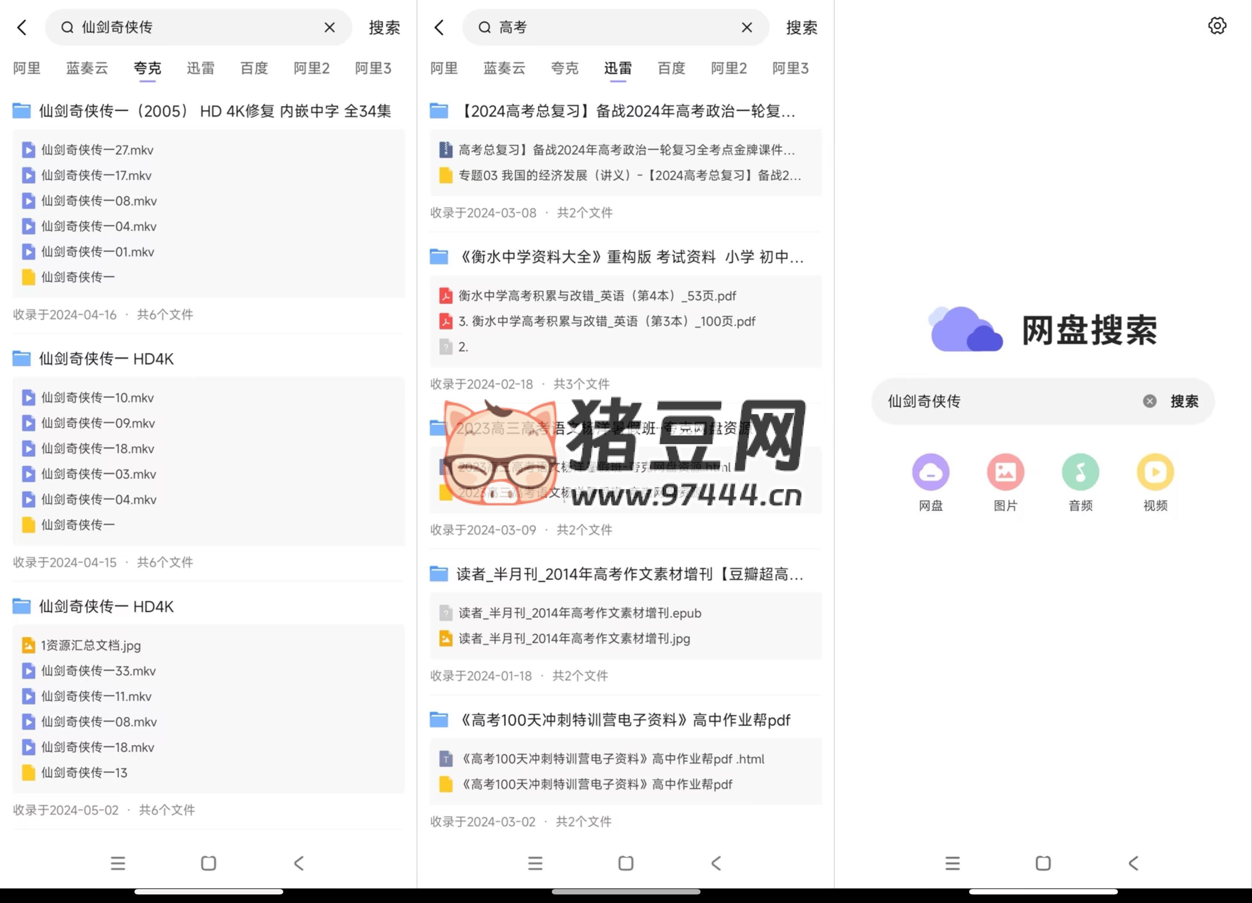
Task: Select file 仙剑奇侠传一01.mkv
Action: click(x=98, y=252)
